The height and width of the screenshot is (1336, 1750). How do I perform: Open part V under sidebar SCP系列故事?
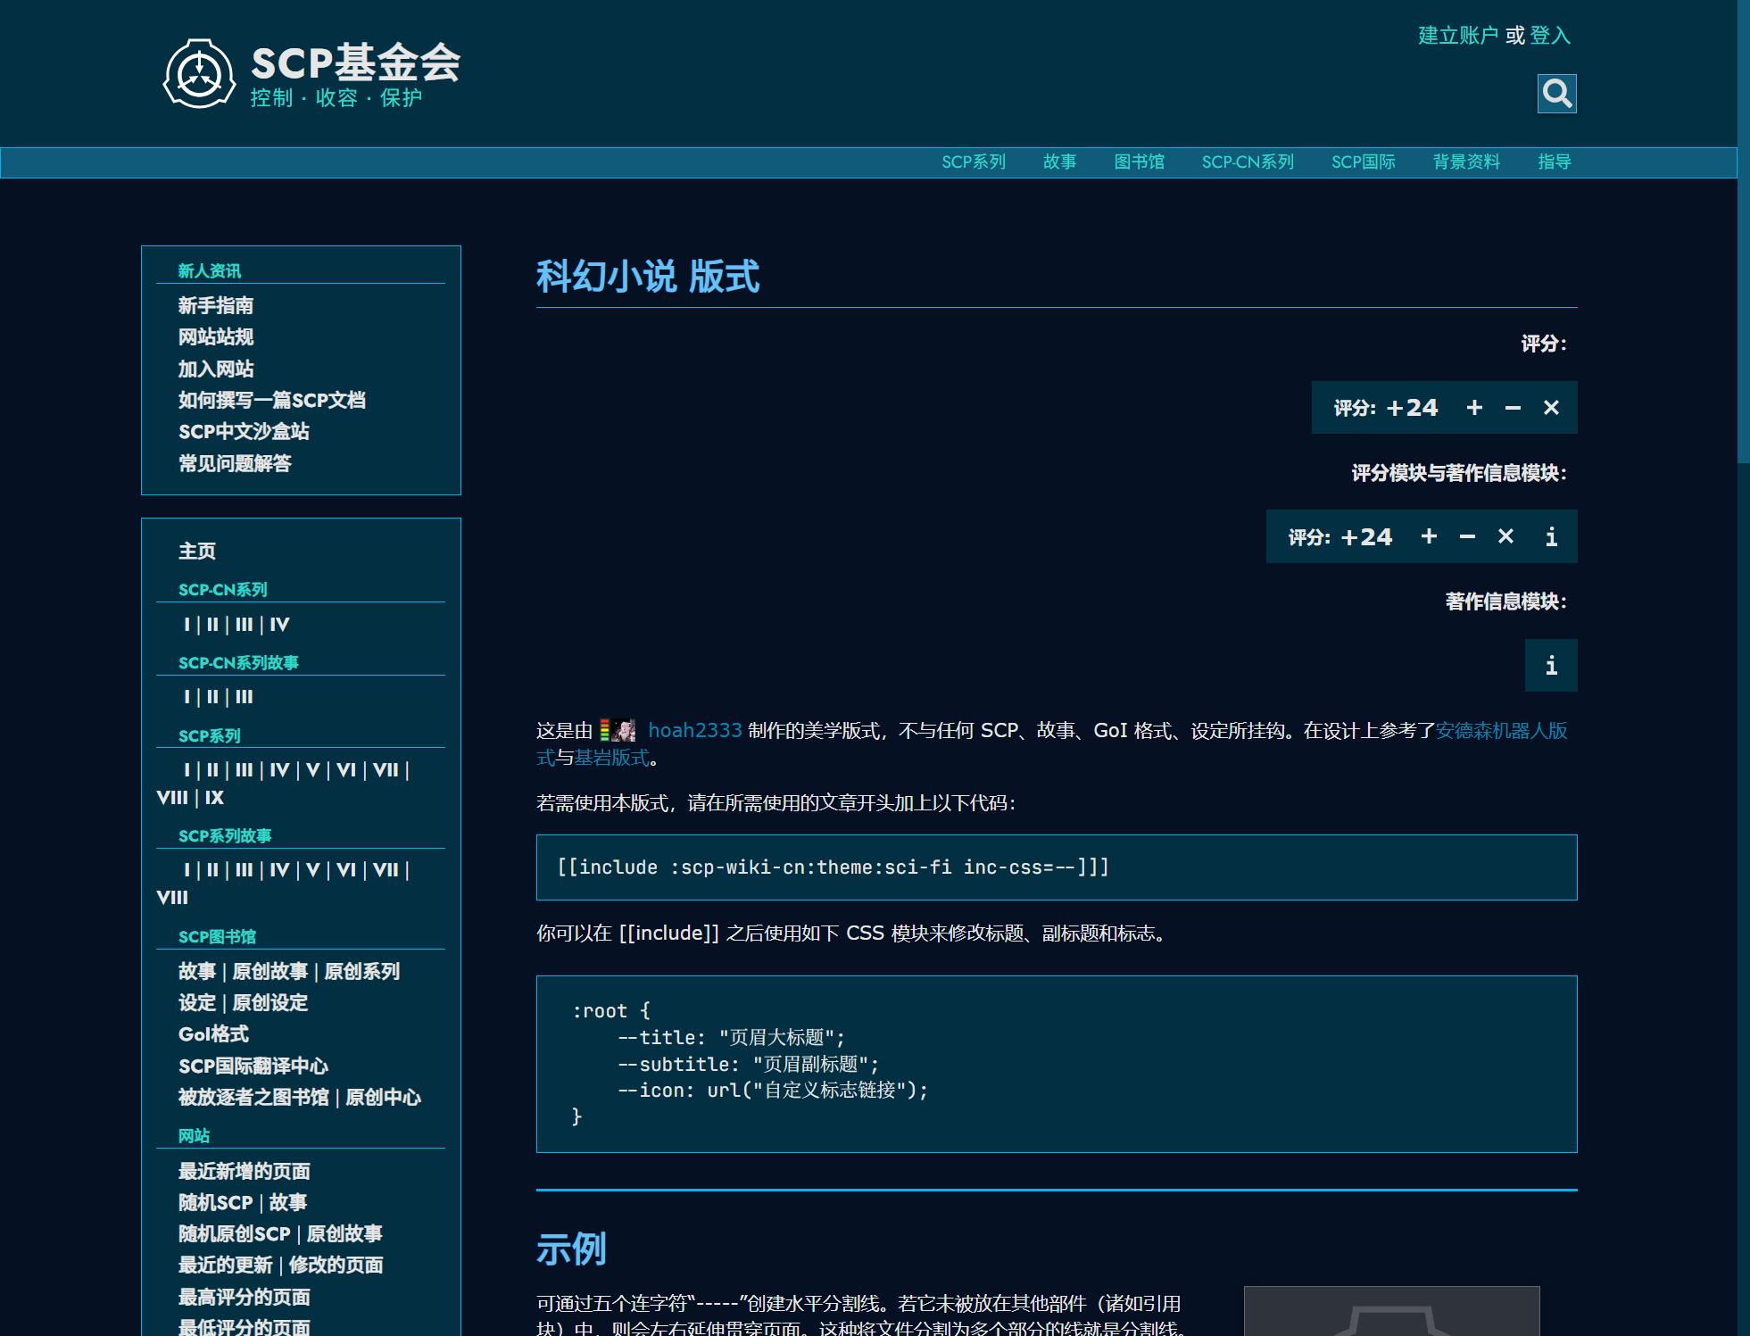[312, 870]
